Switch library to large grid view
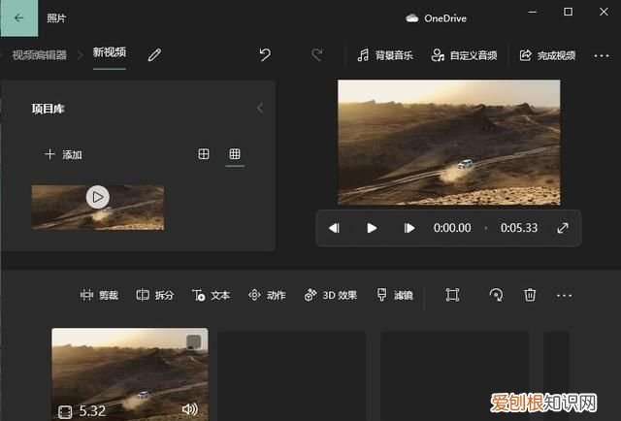Viewport: 621px width, 421px height. pos(204,154)
